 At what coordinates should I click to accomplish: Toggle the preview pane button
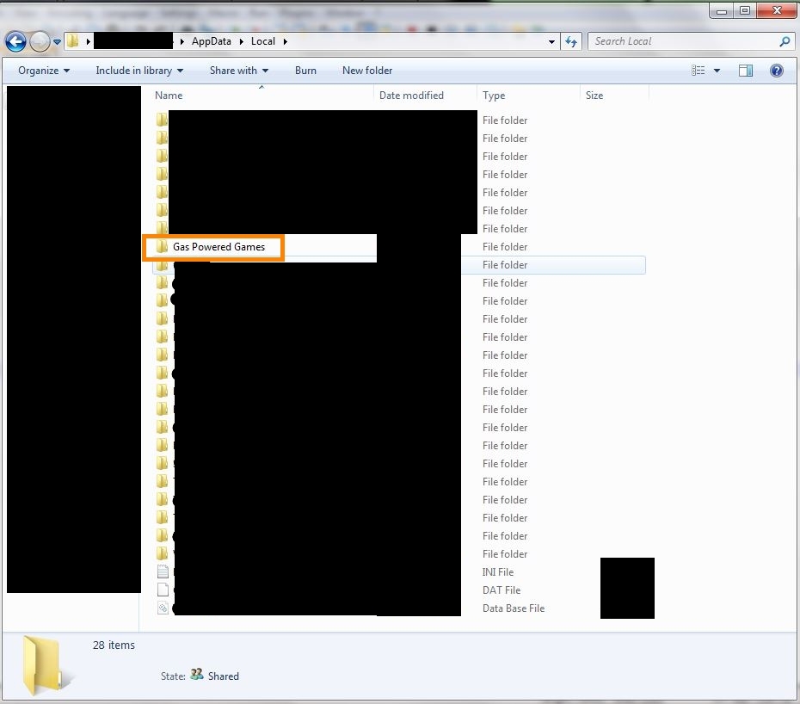[x=746, y=71]
